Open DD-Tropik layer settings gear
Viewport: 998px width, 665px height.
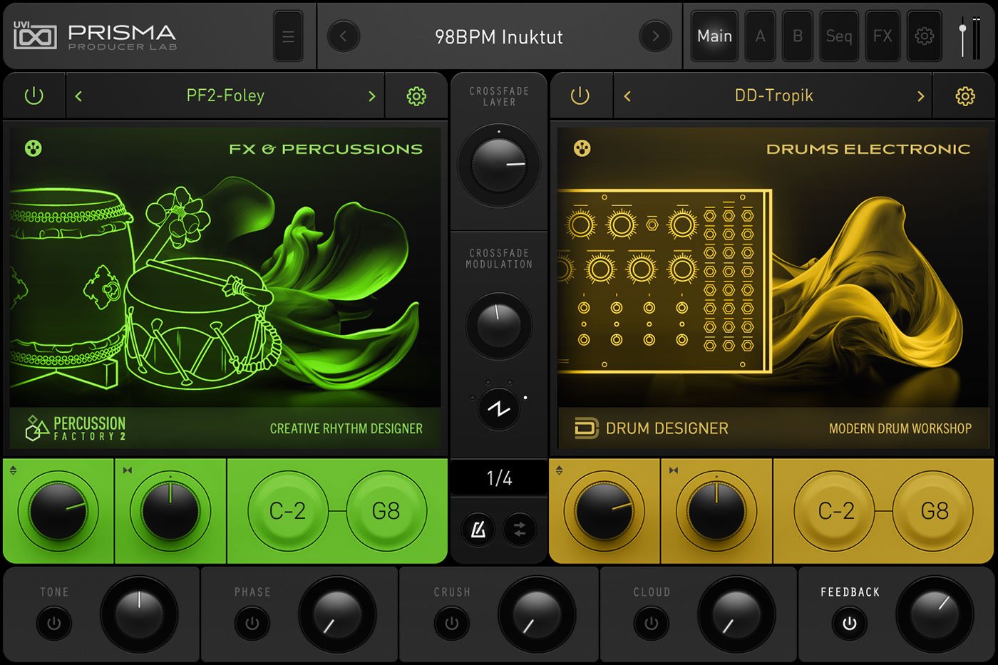click(x=965, y=96)
